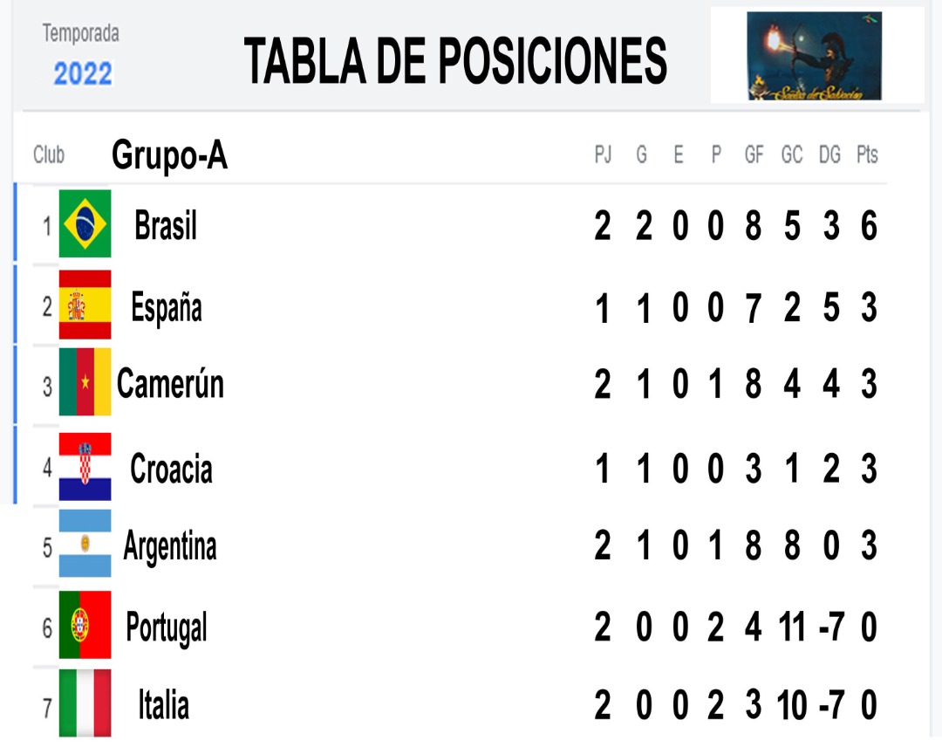Select the Portugal team name
The image size is (942, 754).
click(x=167, y=627)
